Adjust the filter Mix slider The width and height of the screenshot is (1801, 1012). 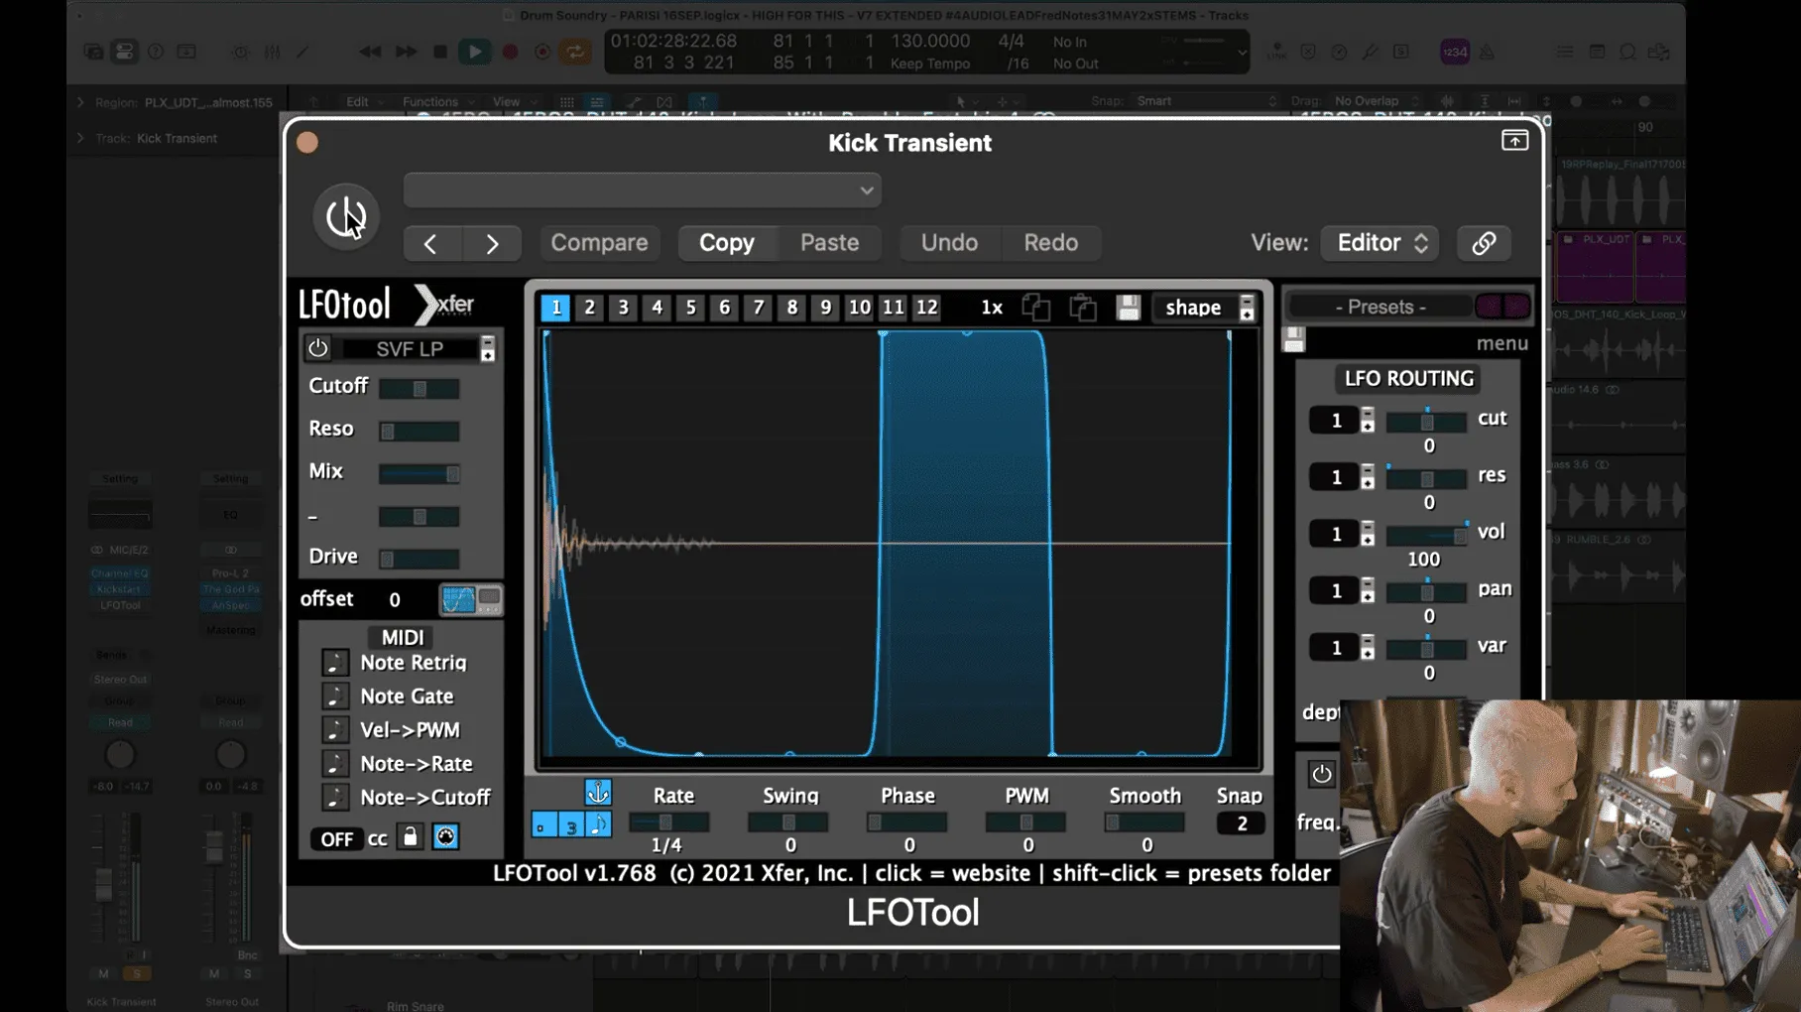pyautogui.click(x=420, y=474)
